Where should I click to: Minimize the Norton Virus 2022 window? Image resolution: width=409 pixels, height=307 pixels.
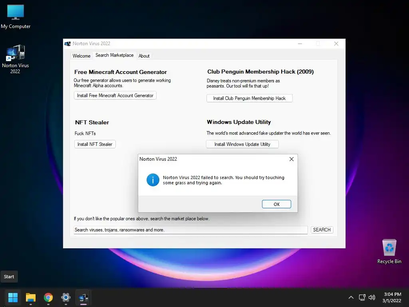pyautogui.click(x=300, y=44)
